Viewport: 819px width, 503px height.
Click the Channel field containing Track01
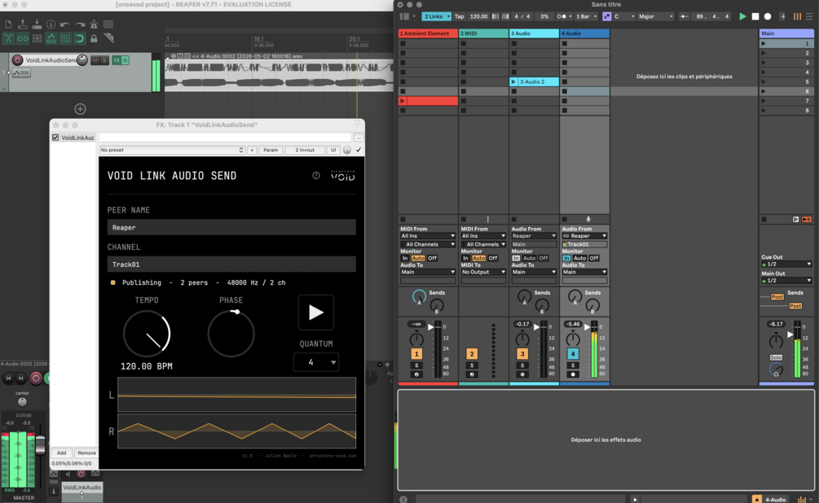231,265
